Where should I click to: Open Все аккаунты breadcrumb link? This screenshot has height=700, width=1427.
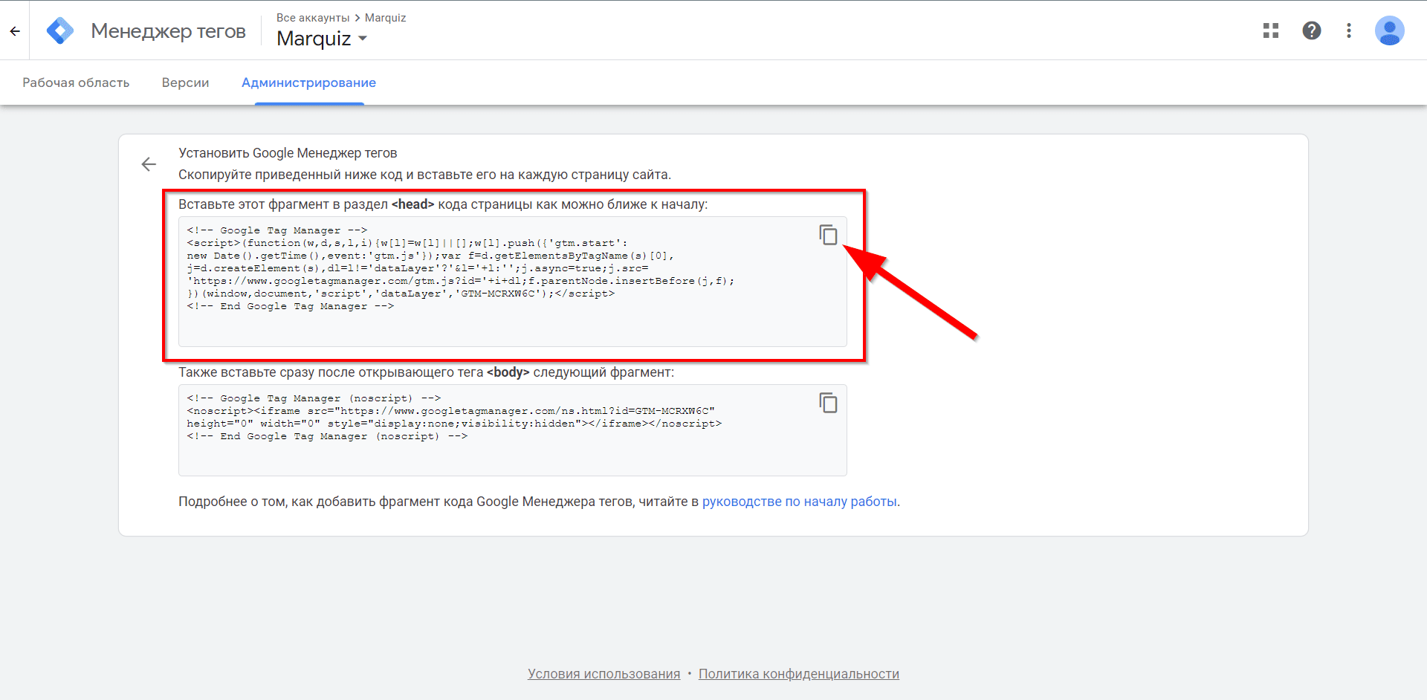tap(313, 18)
